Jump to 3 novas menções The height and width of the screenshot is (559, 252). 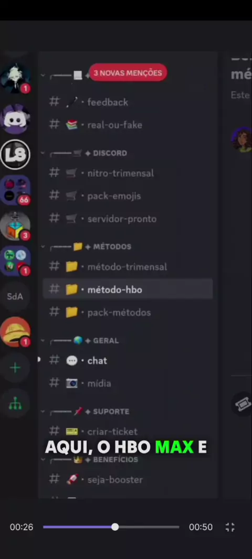(128, 73)
